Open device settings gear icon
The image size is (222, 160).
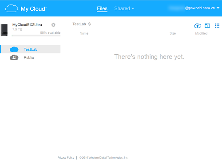(x=53, y=25)
